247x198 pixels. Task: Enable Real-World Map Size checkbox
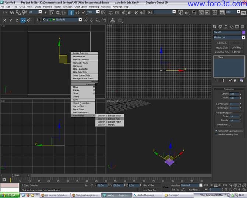(x=216, y=135)
